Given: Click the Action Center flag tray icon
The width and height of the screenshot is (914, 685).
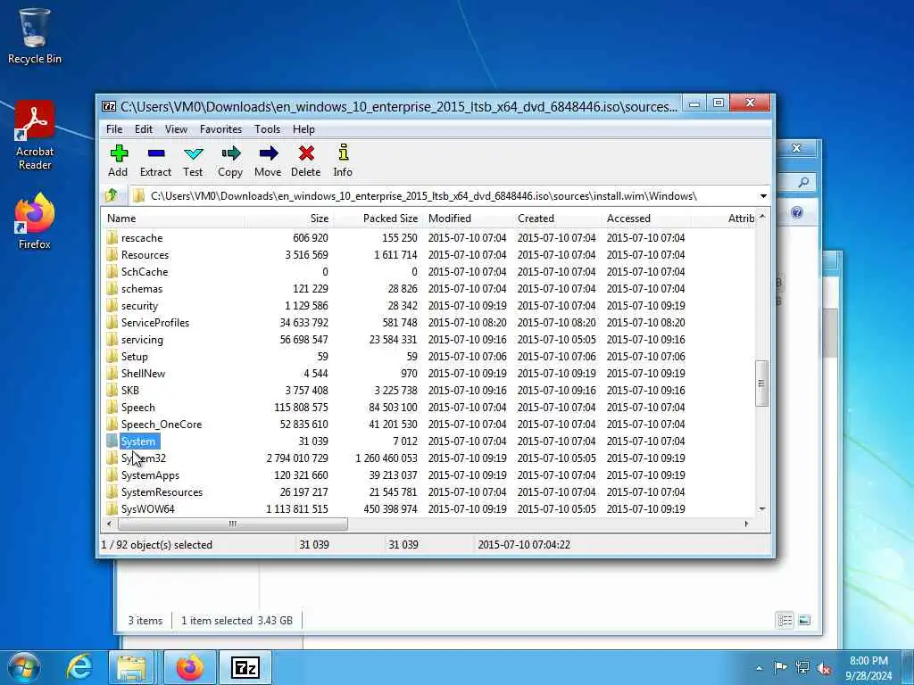Looking at the screenshot, I should [780, 667].
